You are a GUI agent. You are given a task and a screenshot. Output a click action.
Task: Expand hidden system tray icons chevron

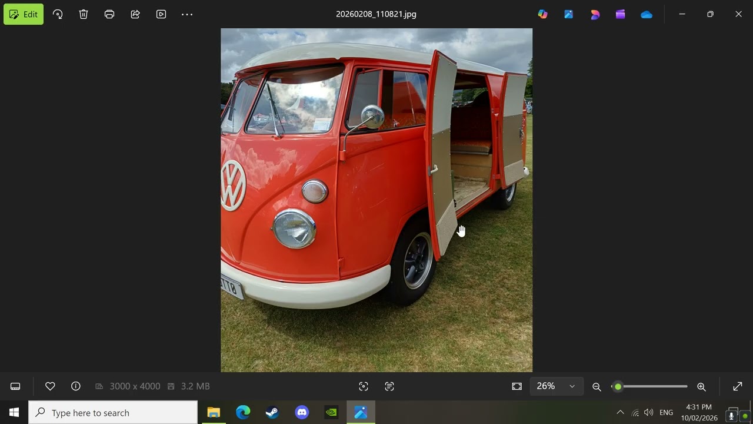click(x=620, y=412)
